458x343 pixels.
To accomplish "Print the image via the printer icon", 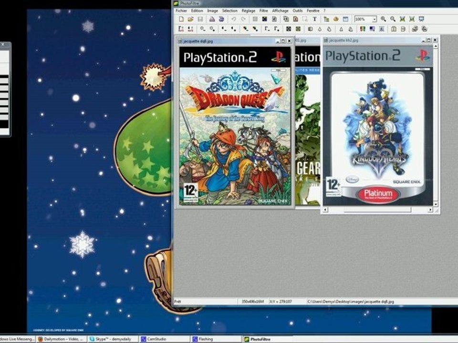I will 212,19.
